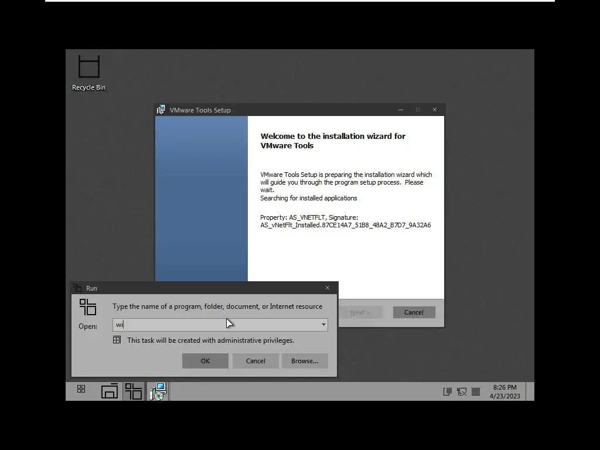Click the "Searching for installed applications" status text
Viewport: 600px width, 450px height.
pos(308,198)
